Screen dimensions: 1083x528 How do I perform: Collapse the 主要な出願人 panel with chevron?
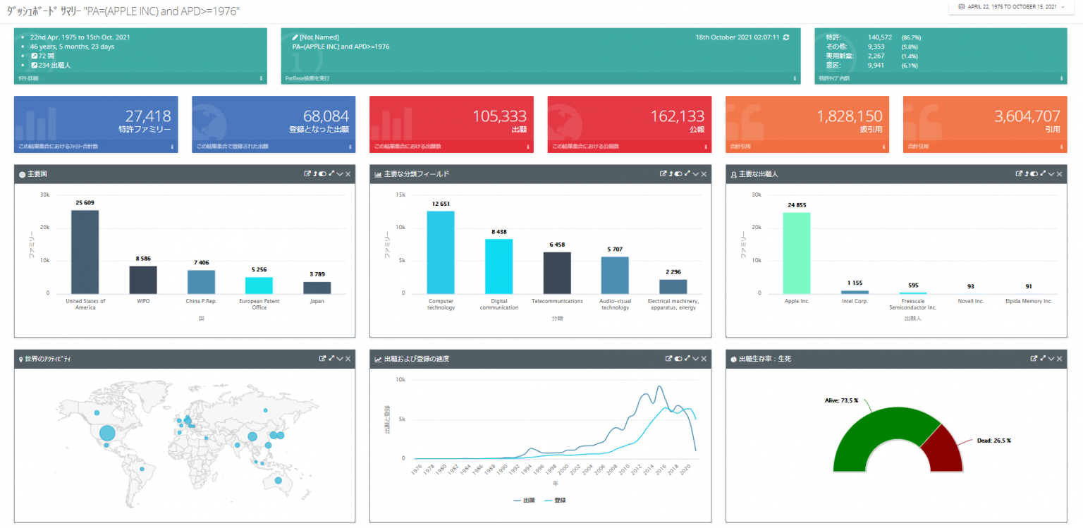click(1051, 173)
